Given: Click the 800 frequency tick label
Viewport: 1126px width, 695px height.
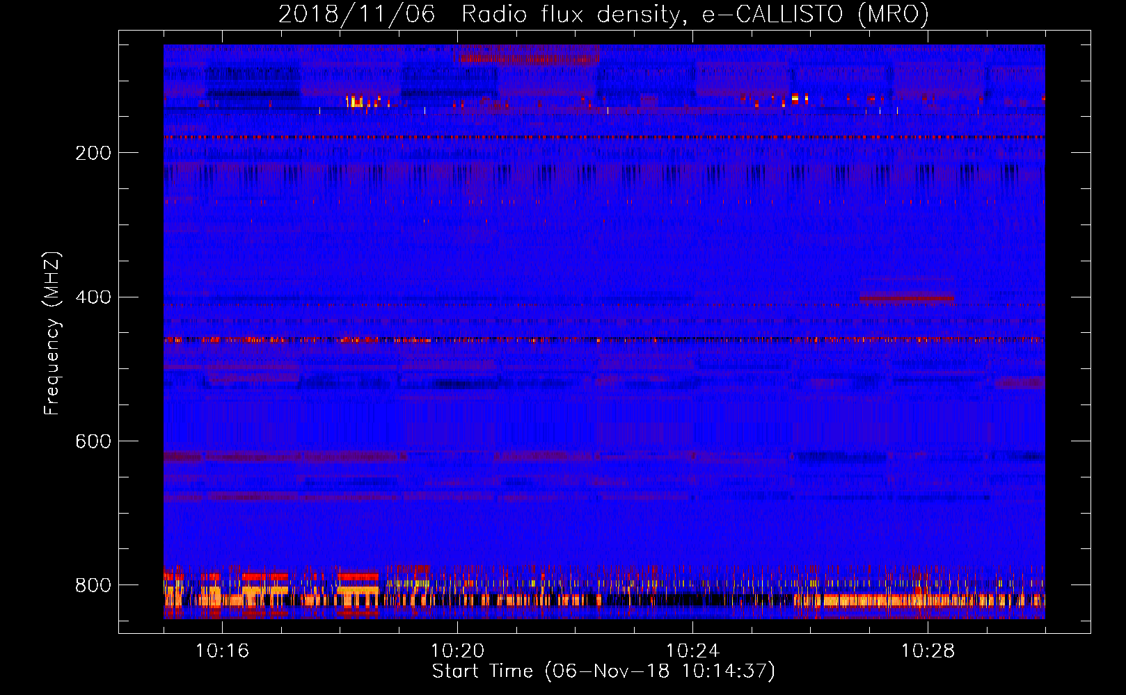Looking at the screenshot, I should tap(93, 586).
